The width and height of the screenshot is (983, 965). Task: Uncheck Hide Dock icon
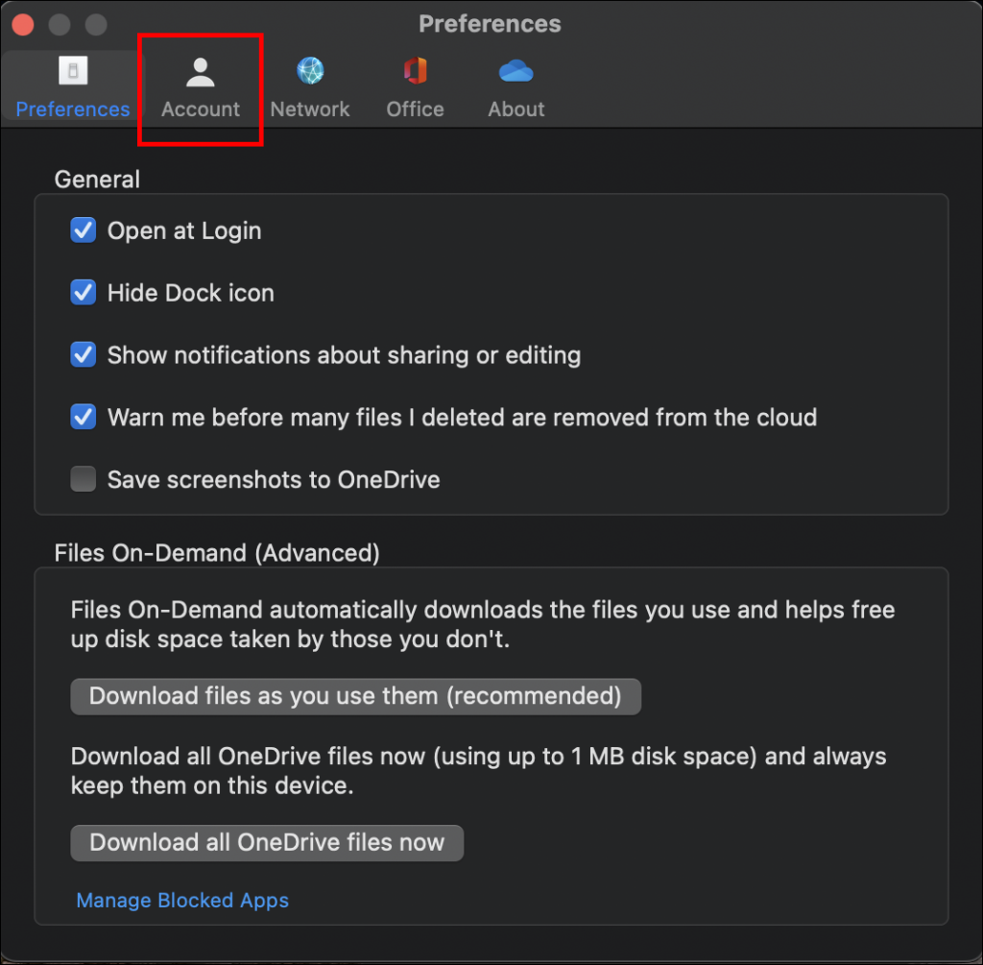click(x=84, y=293)
